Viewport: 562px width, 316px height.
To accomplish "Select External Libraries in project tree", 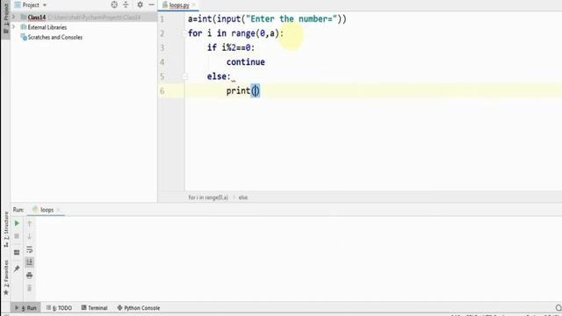I will coord(47,27).
